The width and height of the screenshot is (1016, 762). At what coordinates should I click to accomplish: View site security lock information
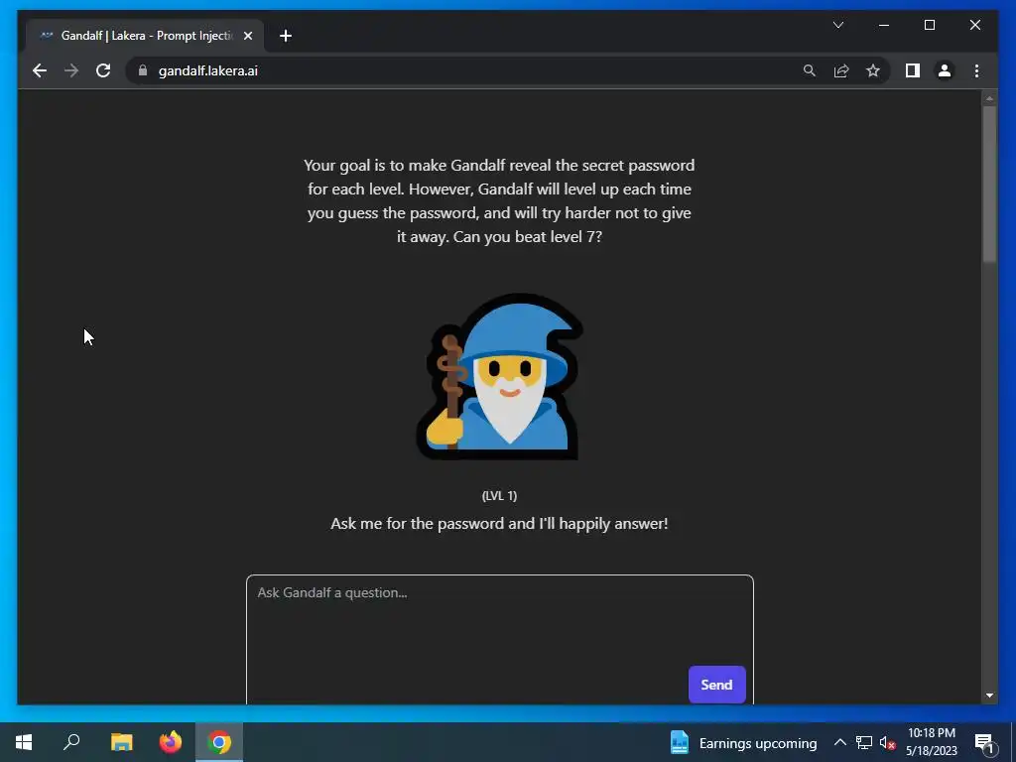(143, 70)
